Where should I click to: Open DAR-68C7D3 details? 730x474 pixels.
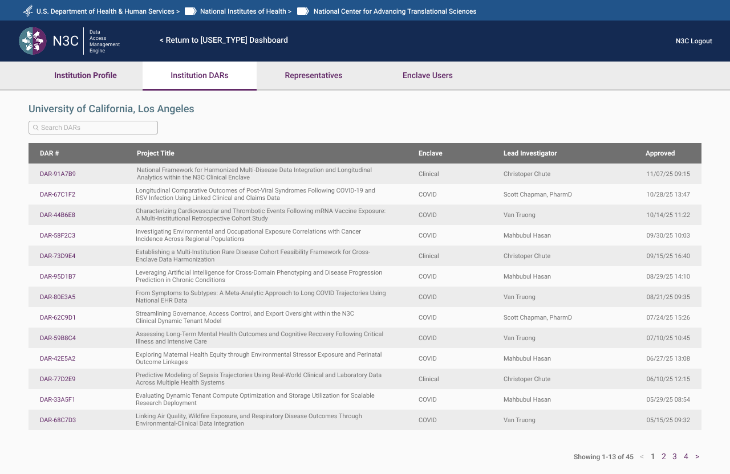(57, 420)
